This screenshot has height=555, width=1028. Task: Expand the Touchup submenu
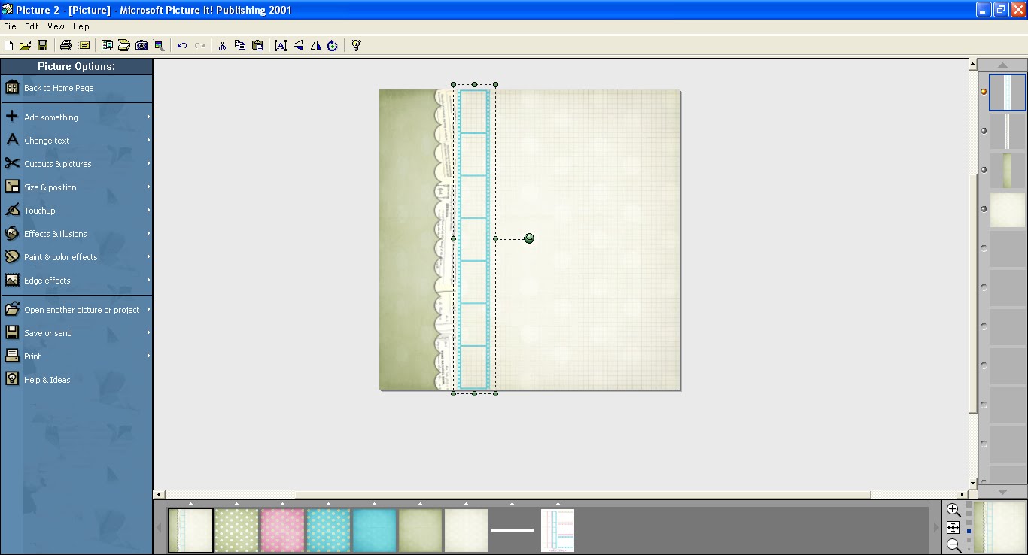[77, 210]
